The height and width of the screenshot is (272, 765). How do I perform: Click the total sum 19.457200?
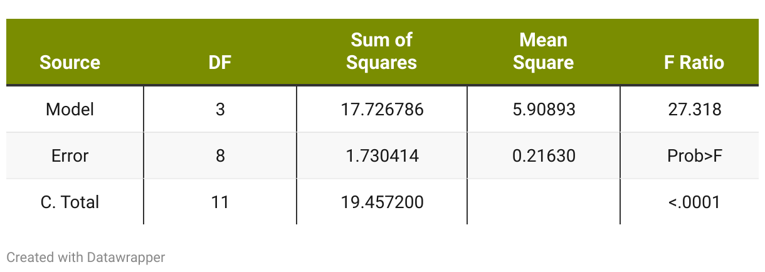381,202
